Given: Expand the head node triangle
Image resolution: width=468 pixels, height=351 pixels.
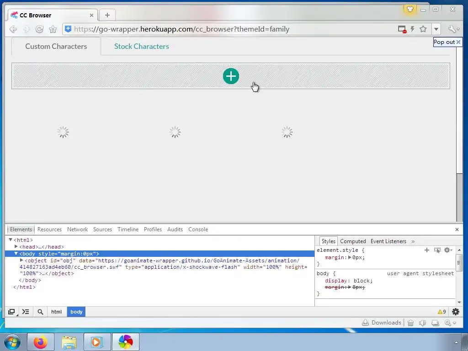Looking at the screenshot, I should (x=16, y=246).
